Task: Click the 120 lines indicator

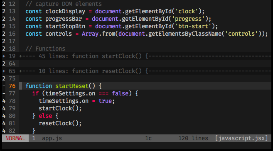Action: tap(193, 138)
